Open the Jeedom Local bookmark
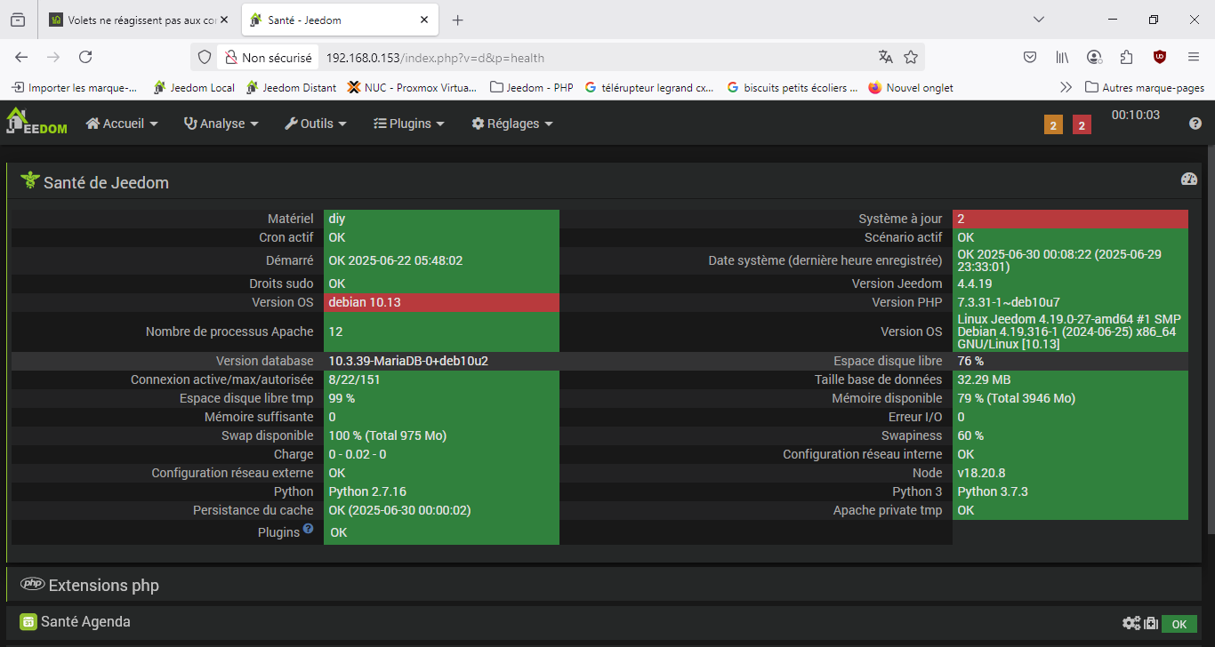 tap(194, 87)
